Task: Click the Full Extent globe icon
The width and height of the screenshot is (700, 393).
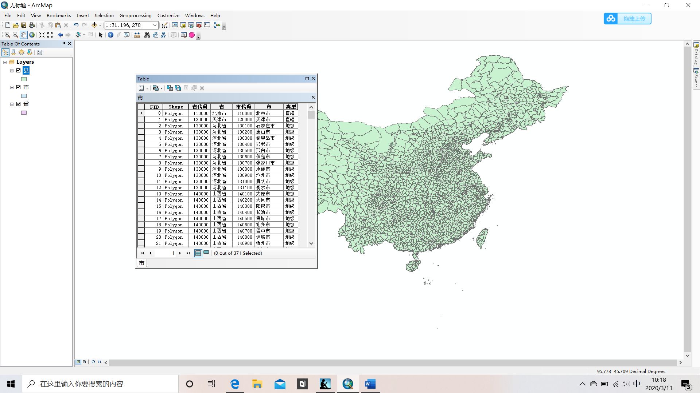Action: [x=32, y=35]
